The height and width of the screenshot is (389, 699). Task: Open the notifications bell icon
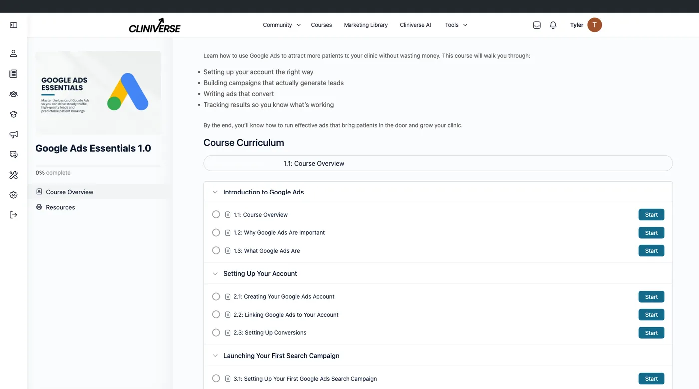point(553,25)
